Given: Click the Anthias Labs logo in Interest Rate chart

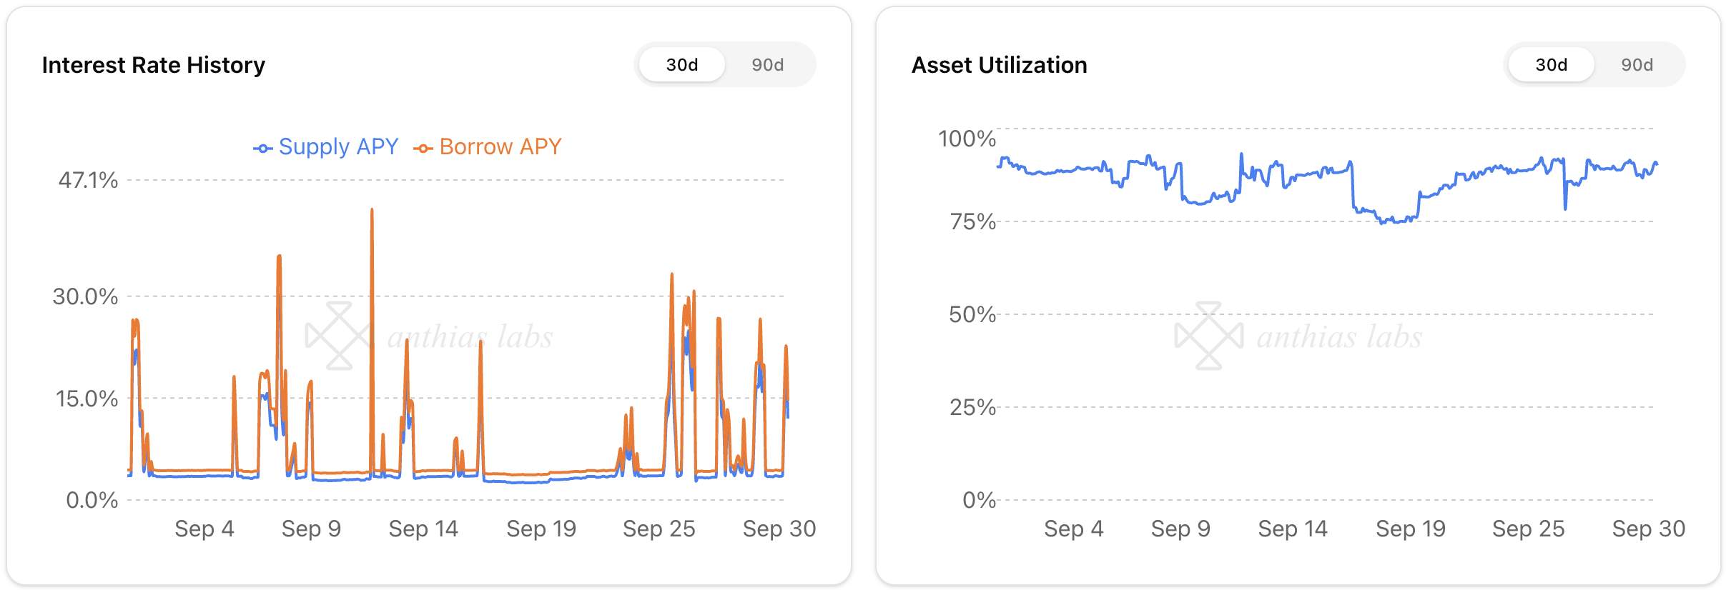Looking at the screenshot, I should pos(338,336).
